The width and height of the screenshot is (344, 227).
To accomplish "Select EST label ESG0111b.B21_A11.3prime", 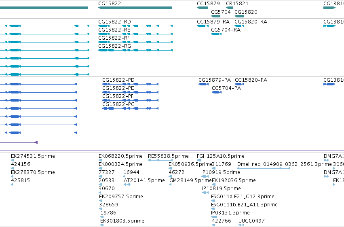I will 244,205.
